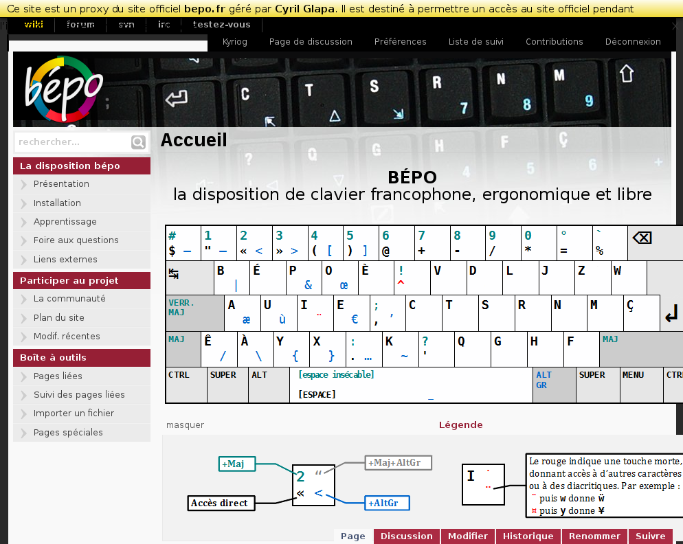
Task: Click the search magnifier icon
Action: coord(138,142)
